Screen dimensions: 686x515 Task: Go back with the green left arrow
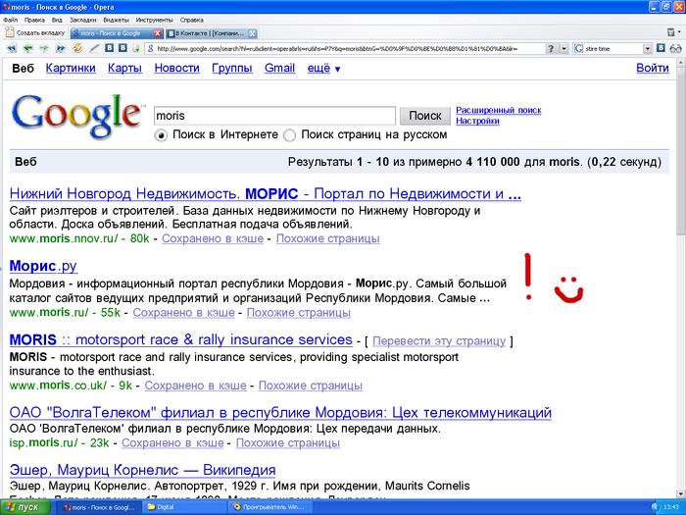tap(28, 48)
